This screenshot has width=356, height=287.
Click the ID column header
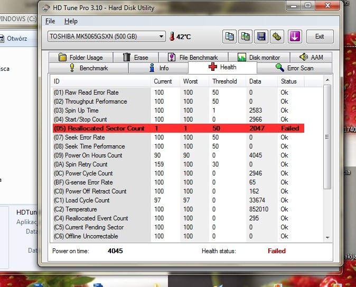point(100,81)
